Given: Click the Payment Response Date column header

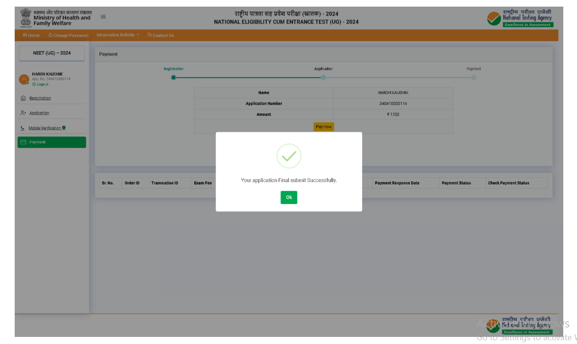Looking at the screenshot, I should click(397, 183).
